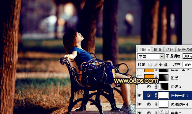Image resolution: width=192 pixels, height=114 pixels.
Task: Click the 图层 1 副本 mask link icon
Action: (x=156, y=70)
